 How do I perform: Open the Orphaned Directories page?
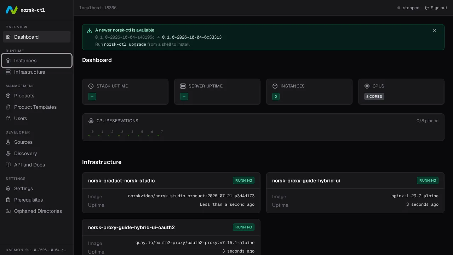[x=36, y=211]
